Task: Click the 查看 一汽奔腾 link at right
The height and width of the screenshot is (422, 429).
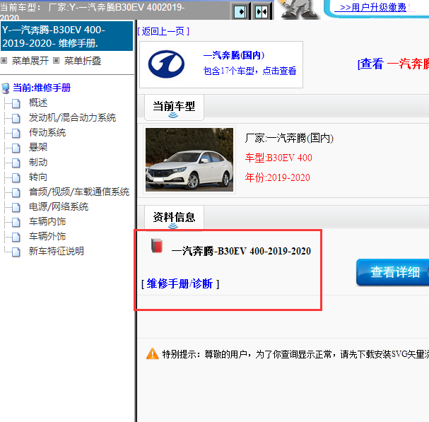Action: (x=393, y=64)
